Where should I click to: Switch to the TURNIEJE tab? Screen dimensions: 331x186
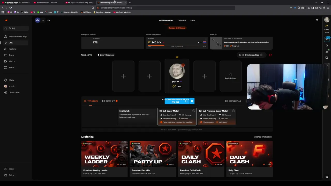182,20
